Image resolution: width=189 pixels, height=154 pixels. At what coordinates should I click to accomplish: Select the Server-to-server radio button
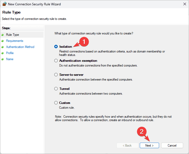click(56, 75)
